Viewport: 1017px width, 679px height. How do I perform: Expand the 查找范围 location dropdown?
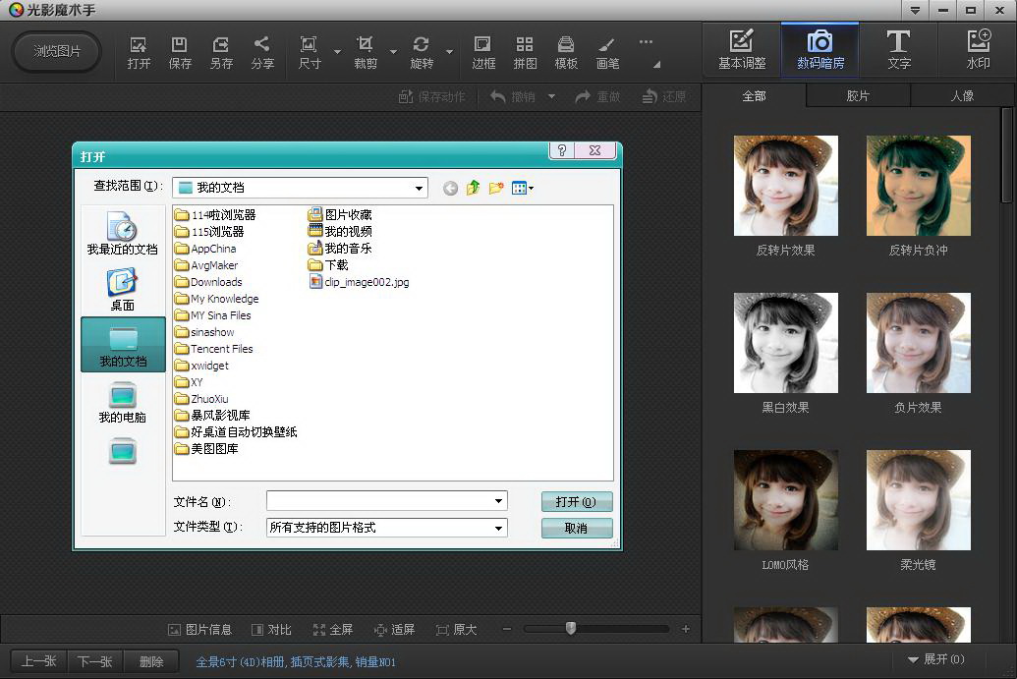pos(419,188)
